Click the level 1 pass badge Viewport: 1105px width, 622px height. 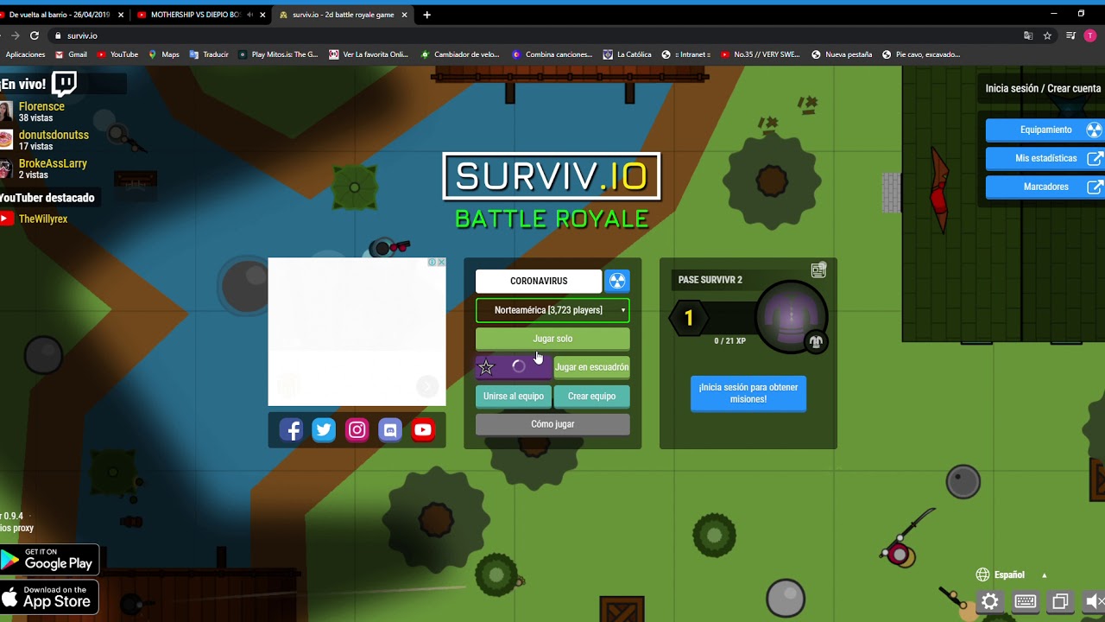click(x=688, y=319)
